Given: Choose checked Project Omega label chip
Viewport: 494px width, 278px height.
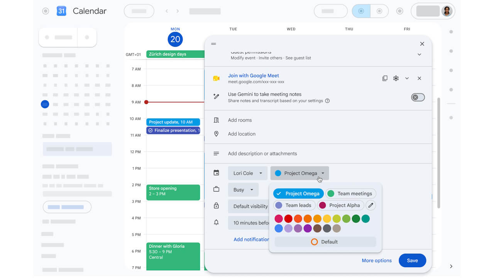Looking at the screenshot, I should 298,194.
